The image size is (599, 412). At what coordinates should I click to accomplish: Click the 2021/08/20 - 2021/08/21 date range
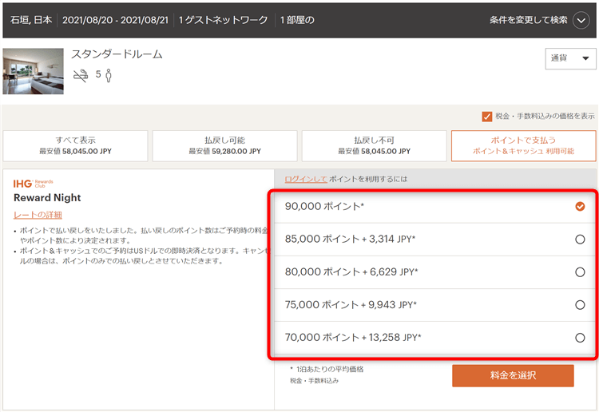(x=115, y=18)
